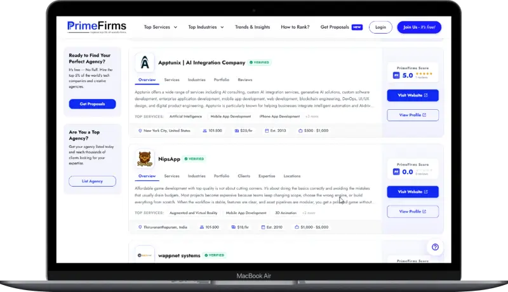
Task: Select NipsApp Overview tab
Action: pyautogui.click(x=147, y=176)
